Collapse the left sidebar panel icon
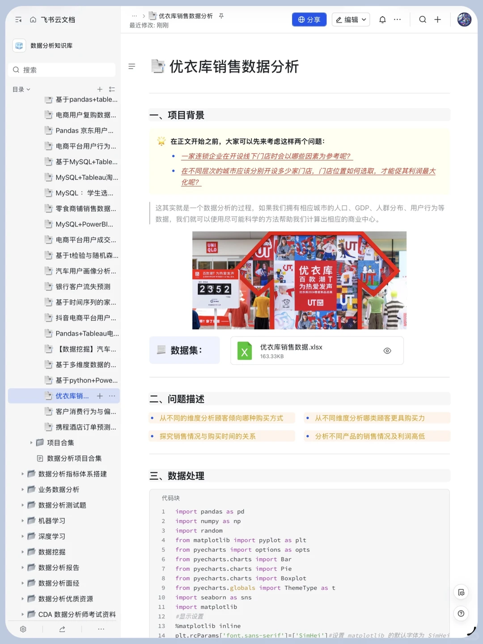 pyautogui.click(x=18, y=20)
